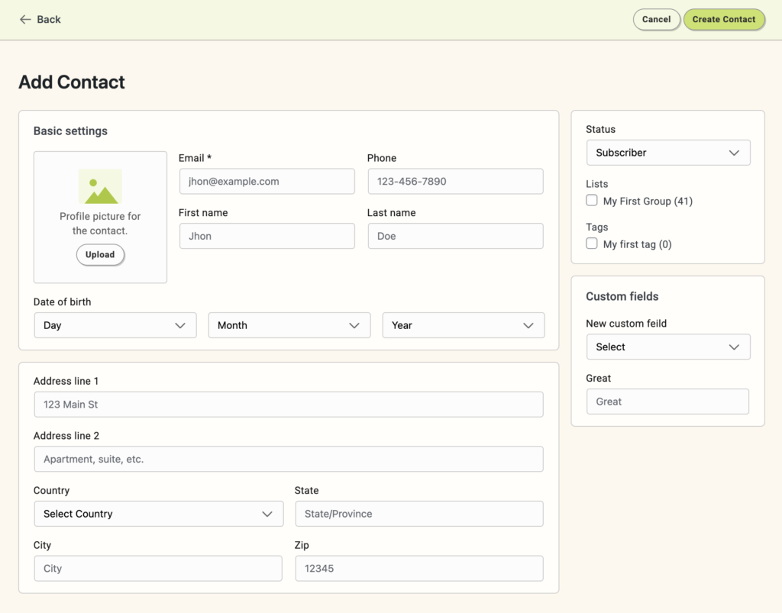
Task: Click the Great custom field input
Action: pos(667,401)
